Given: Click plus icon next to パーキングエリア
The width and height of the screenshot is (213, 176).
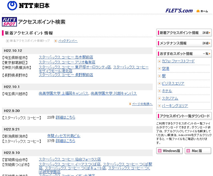Looking at the screenshot, I should tap(159, 106).
